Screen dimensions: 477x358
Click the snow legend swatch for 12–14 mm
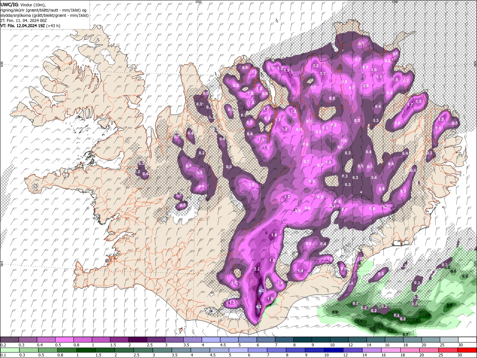(x=357, y=339)
